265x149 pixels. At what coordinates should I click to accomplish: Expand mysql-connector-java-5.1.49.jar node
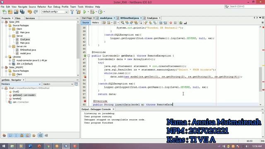tap(10, 60)
